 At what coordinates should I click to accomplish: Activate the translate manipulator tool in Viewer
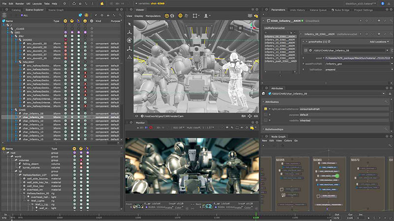130,32
